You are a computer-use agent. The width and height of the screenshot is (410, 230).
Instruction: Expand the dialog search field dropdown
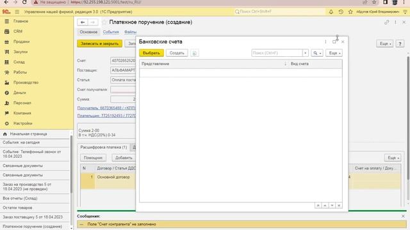(306, 53)
